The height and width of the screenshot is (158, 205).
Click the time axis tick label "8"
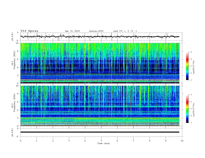click(150, 141)
